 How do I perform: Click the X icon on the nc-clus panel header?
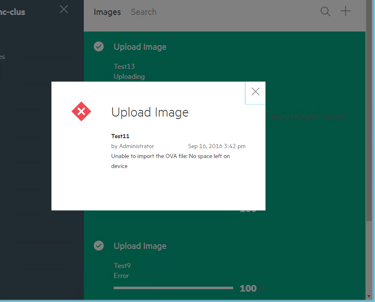(x=63, y=9)
